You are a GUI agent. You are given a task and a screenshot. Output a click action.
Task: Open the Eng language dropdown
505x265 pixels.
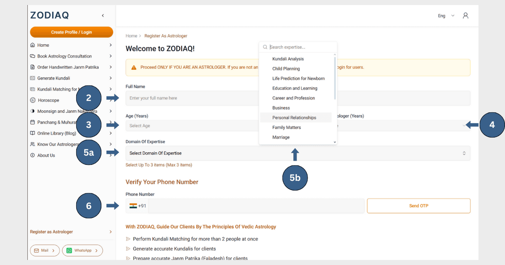point(446,16)
